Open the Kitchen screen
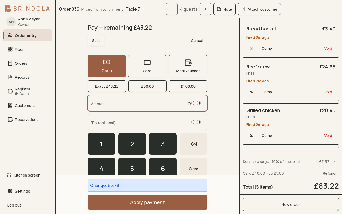Image resolution: width=342 pixels, height=214 pixels. (x=28, y=175)
